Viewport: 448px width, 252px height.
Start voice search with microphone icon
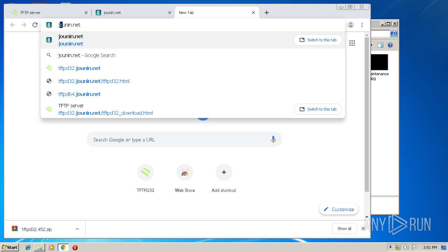[273, 139]
